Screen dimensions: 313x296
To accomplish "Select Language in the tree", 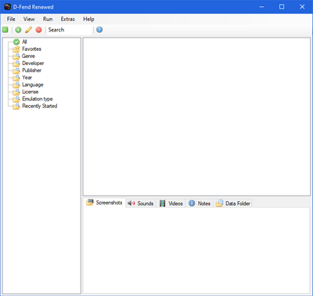I will tap(33, 85).
